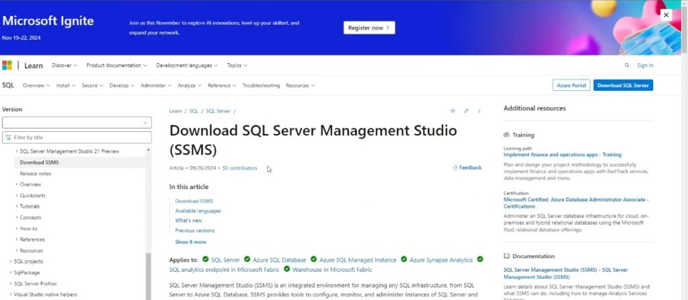This screenshot has height=300, width=688.
Task: Click the Filter by title input
Action: pos(77,137)
